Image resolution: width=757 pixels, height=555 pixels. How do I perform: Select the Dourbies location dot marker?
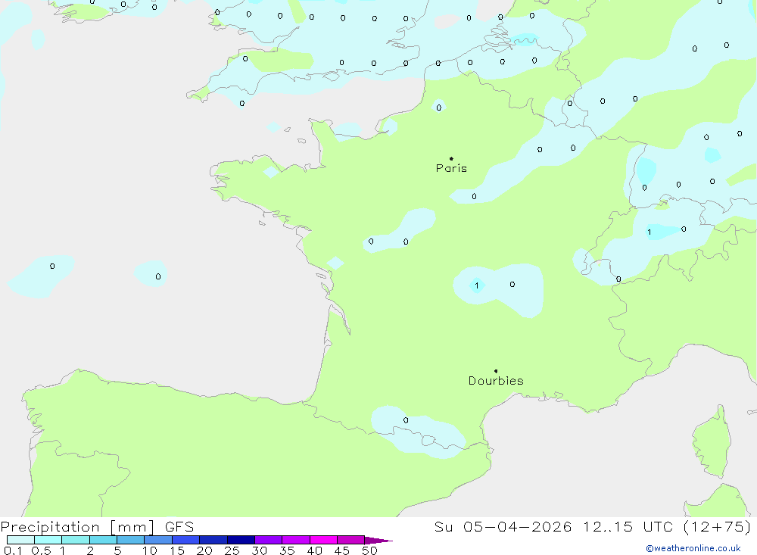496,371
